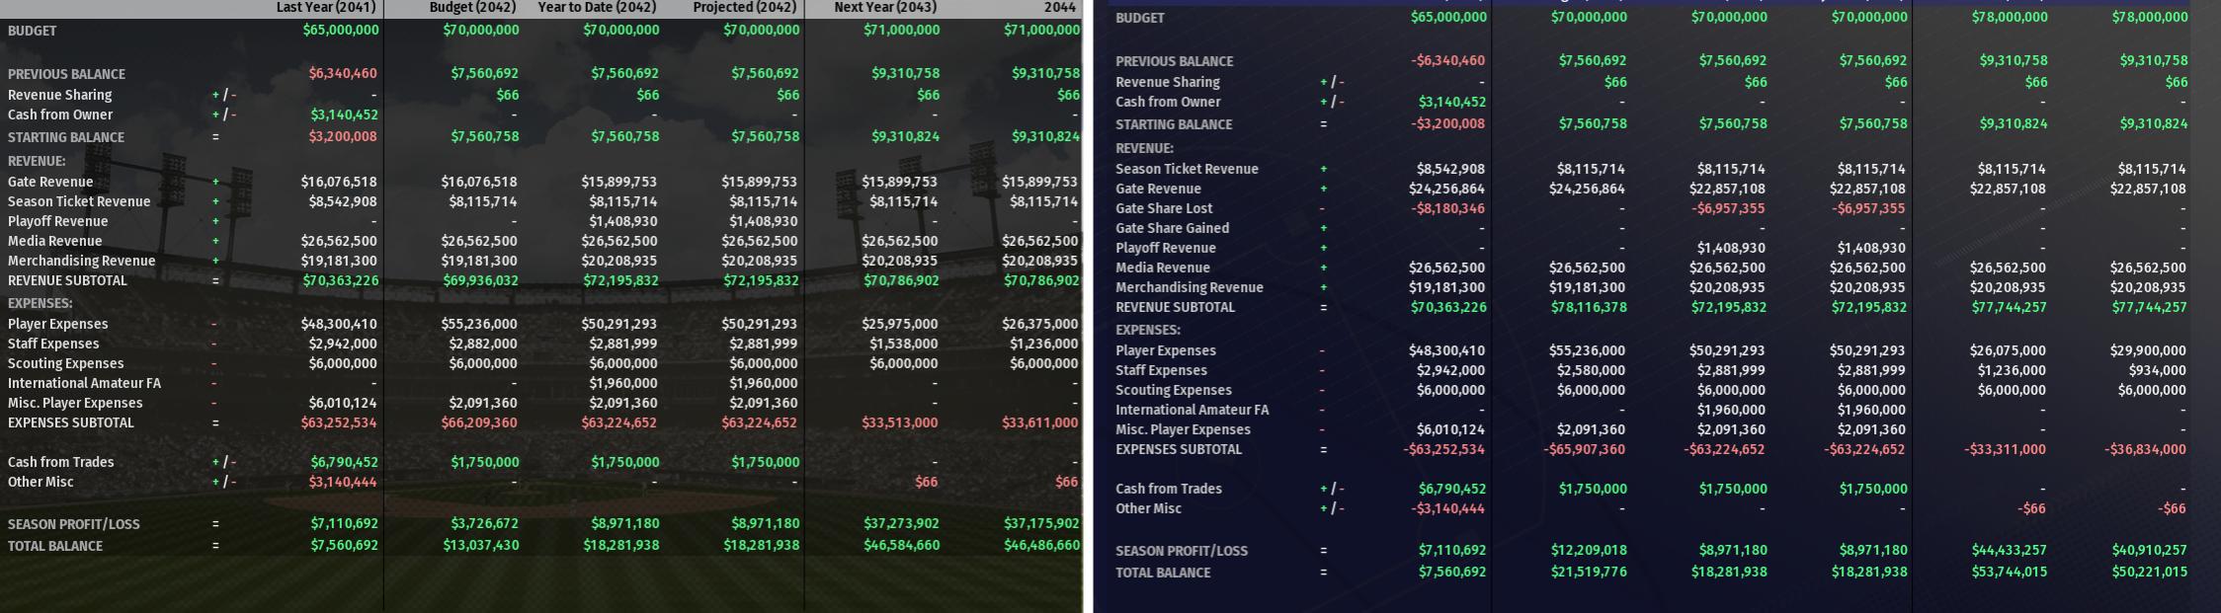This screenshot has height=613, width=2221.
Task: Select the Projected (2042) column header
Action: [x=745, y=7]
